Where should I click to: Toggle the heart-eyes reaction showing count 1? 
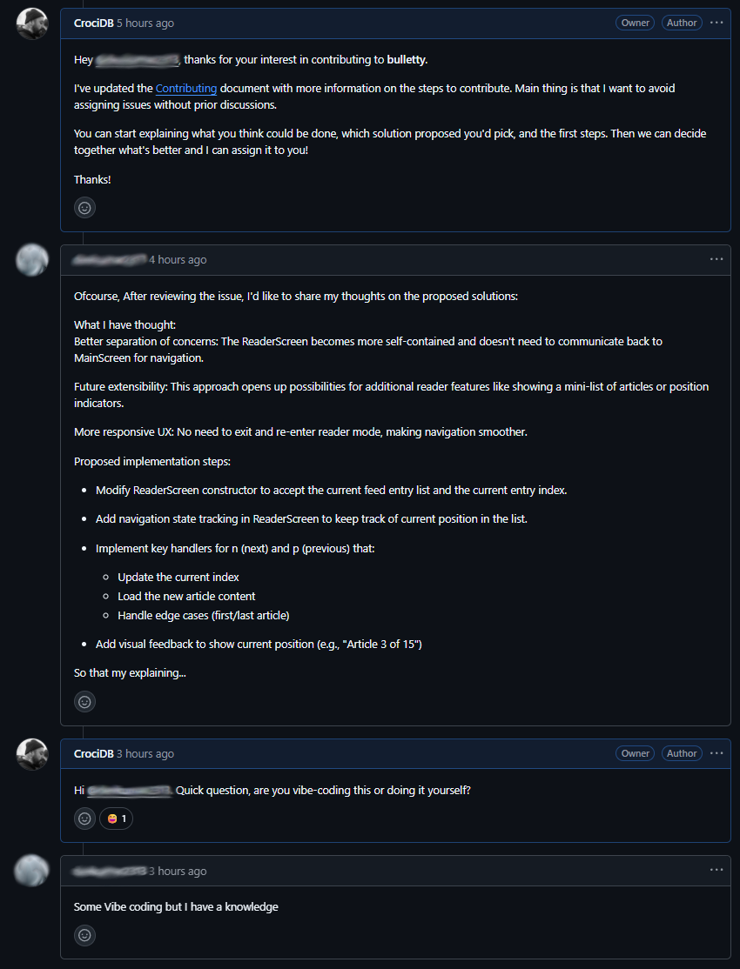[x=116, y=819]
